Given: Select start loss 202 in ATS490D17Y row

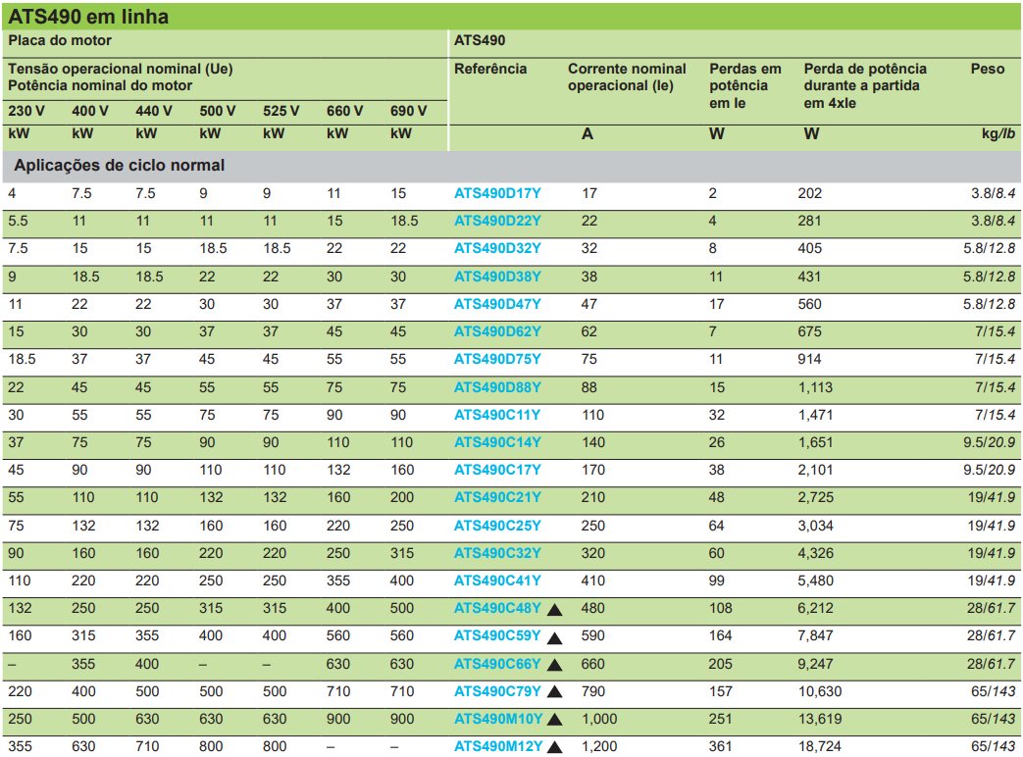Looking at the screenshot, I should (809, 193).
